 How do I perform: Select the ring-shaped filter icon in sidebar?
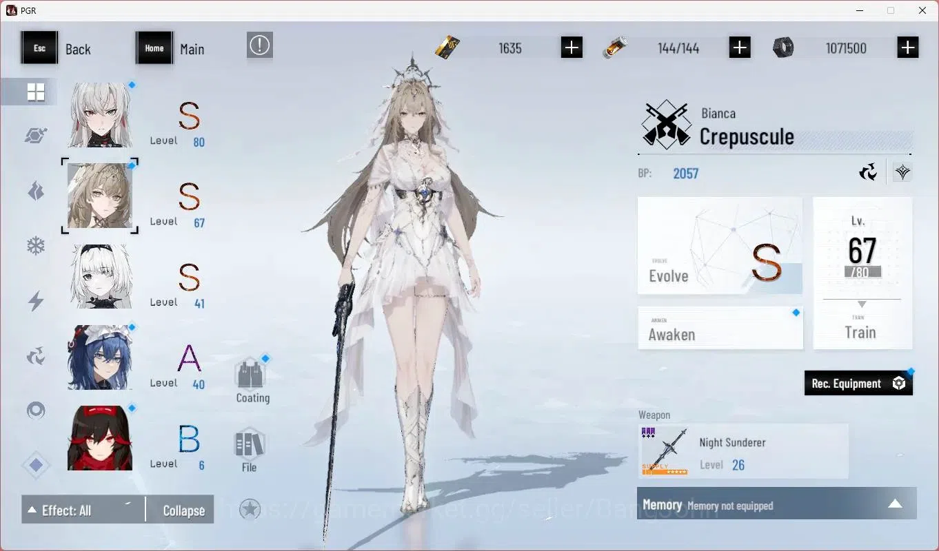click(x=36, y=411)
